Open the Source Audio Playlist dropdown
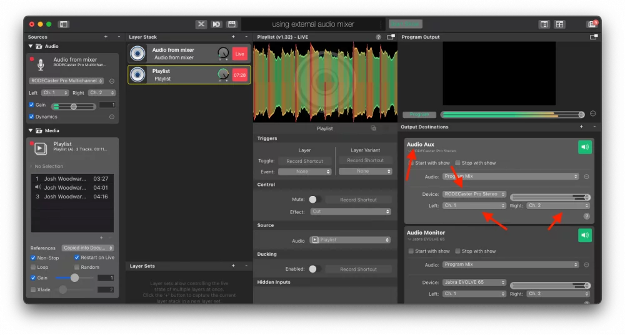Screen dimensions: 625x335 tap(351, 240)
